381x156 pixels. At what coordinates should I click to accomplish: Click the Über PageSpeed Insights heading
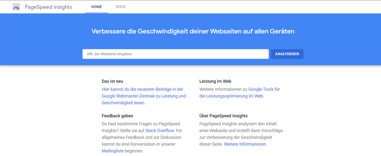coord(224,116)
